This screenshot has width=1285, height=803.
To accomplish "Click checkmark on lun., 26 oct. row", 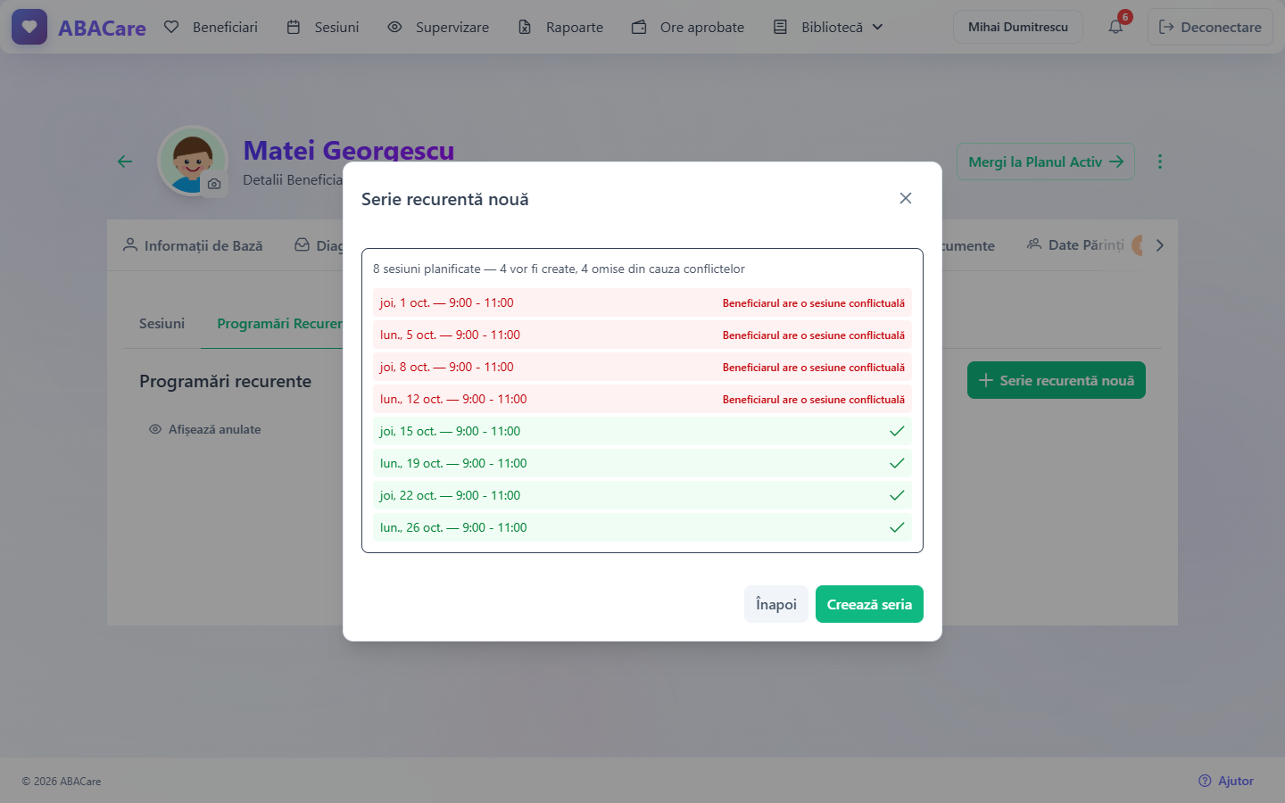I will coord(897,527).
